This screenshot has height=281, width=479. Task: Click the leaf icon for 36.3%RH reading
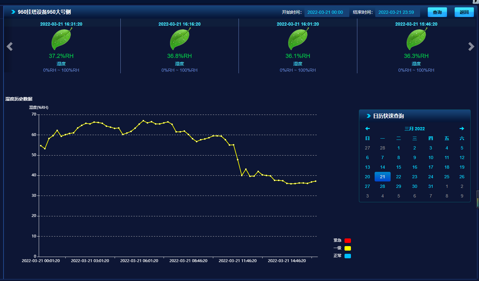click(416, 39)
